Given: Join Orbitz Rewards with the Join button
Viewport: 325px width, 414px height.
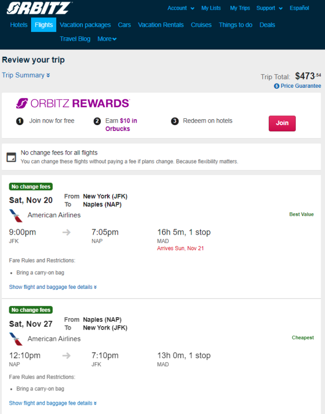Looking at the screenshot, I should (282, 123).
